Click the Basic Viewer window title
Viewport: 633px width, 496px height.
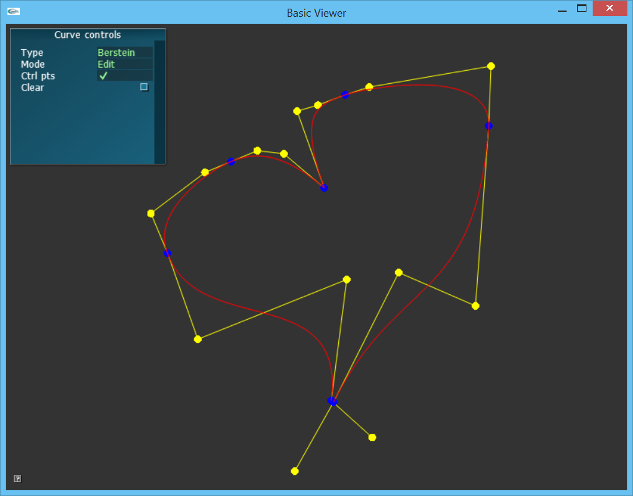(x=316, y=13)
